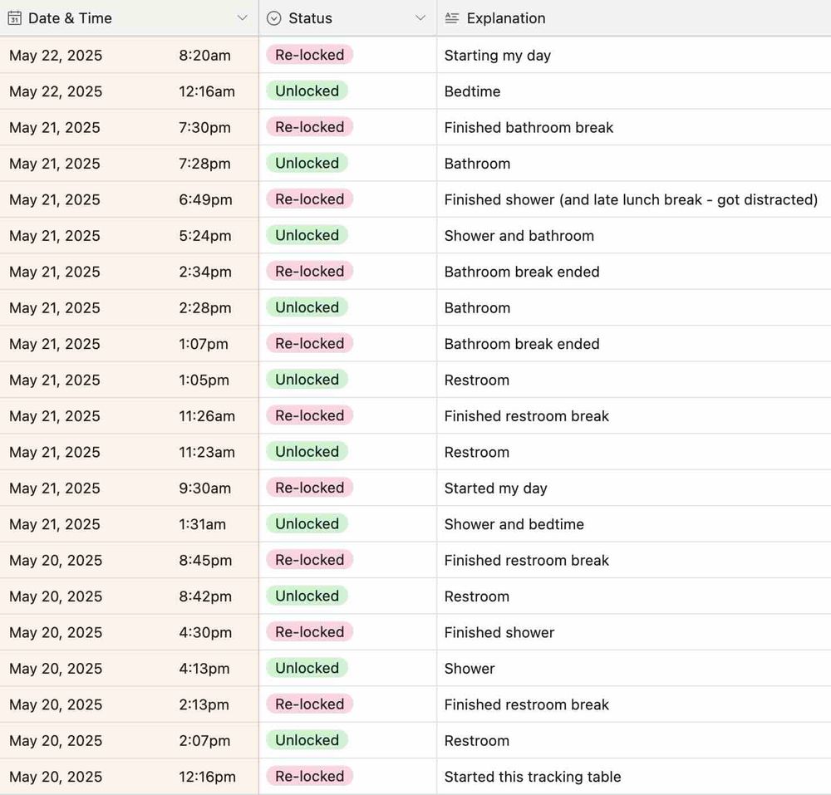Click the "Finished bathroom break" explanation cell
Screen dimensions: 831x795
529,128
